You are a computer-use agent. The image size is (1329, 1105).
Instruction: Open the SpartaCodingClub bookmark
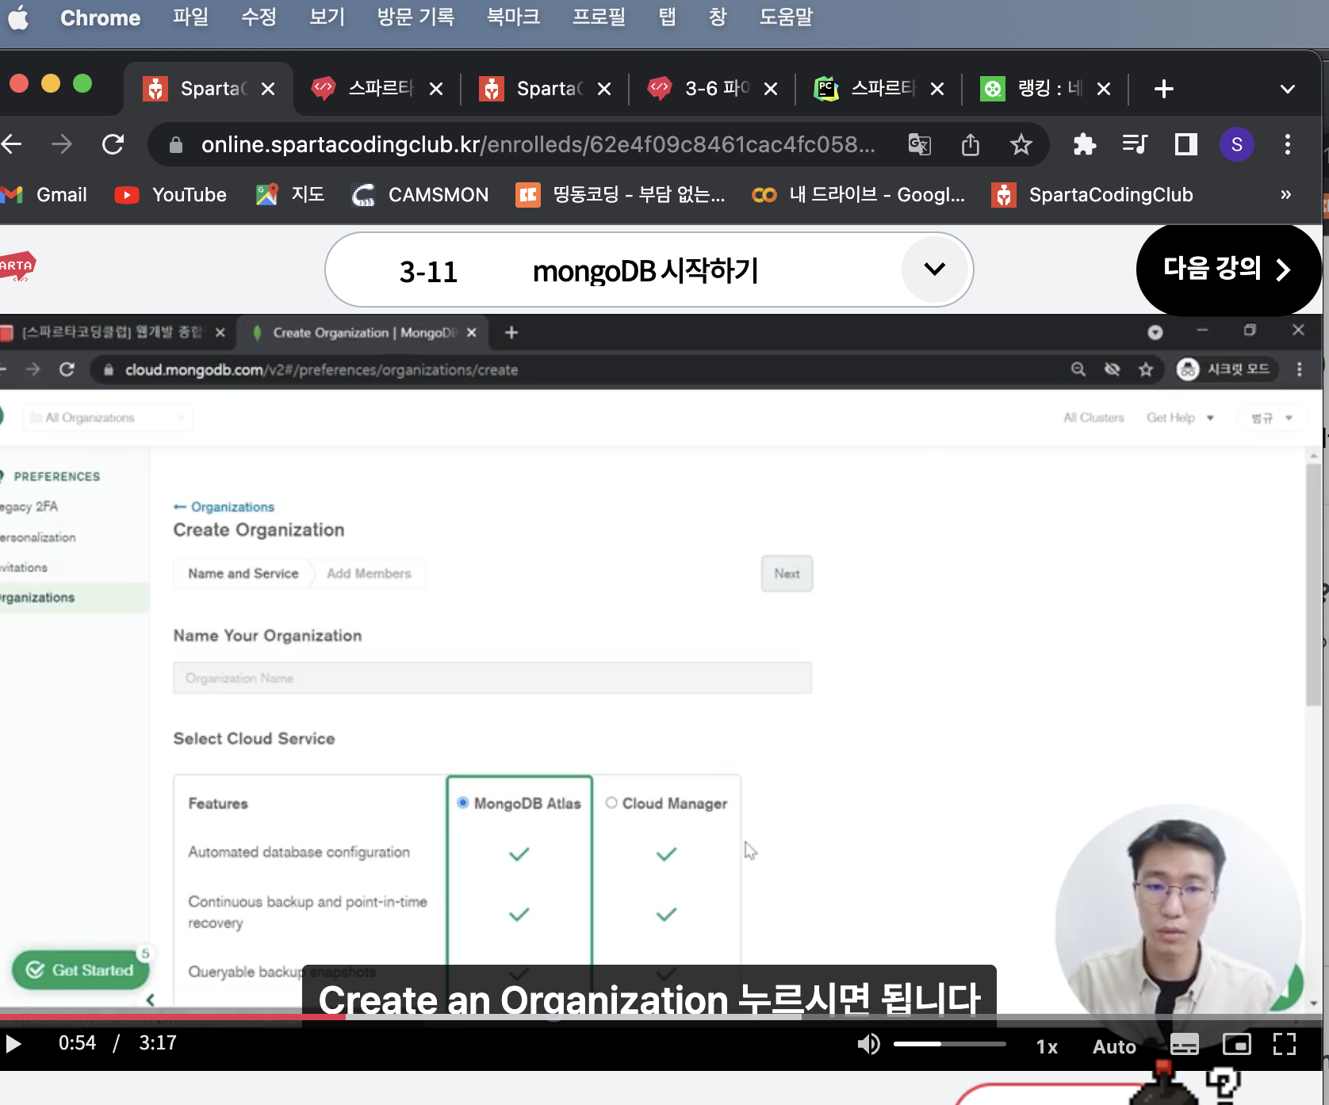click(x=1092, y=195)
